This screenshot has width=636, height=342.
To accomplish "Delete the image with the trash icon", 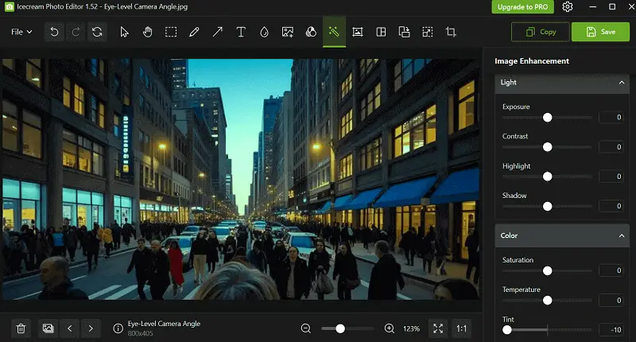I will (x=21, y=328).
